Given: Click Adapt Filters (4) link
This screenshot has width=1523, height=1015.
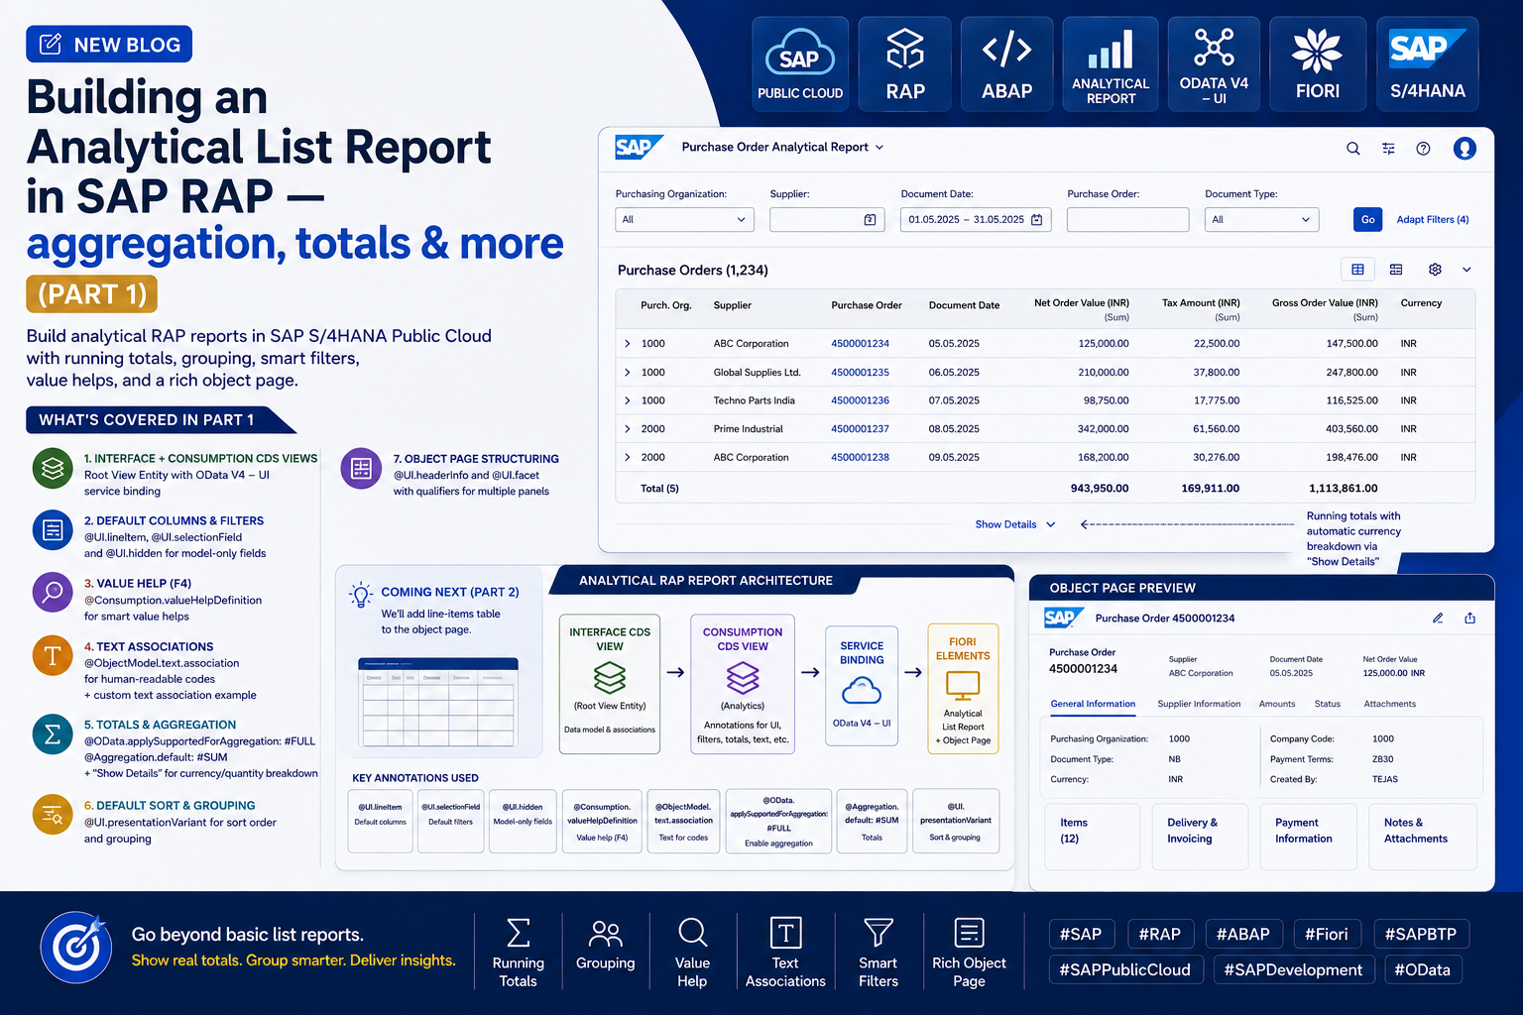Looking at the screenshot, I should pyautogui.click(x=1433, y=219).
